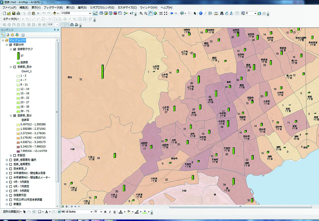Go back to previous extent arrow
The image size is (319, 221).
[172, 13]
